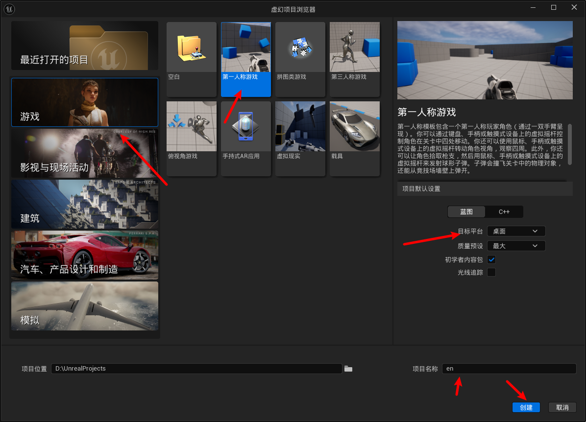The width and height of the screenshot is (586, 422).
Task: Switch to 建筑 architecture category
Action: tap(85, 204)
